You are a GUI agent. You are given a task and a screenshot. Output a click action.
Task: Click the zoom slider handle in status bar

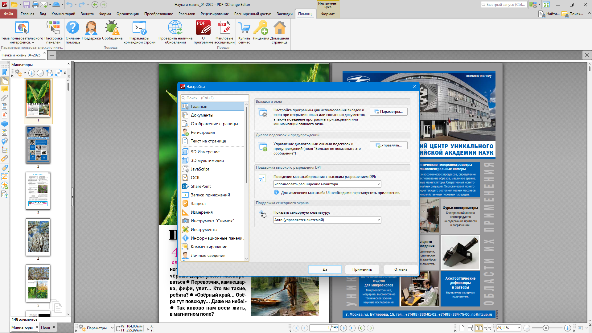pyautogui.click(x=546, y=328)
